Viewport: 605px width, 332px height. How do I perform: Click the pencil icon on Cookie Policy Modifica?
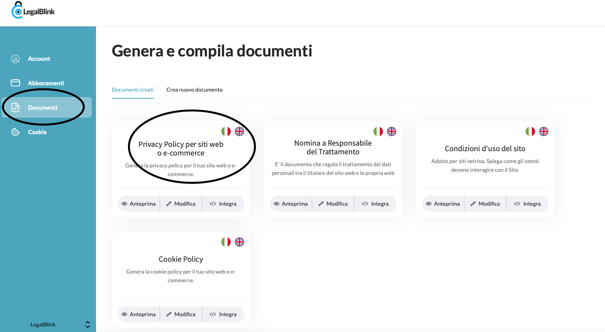pos(170,314)
